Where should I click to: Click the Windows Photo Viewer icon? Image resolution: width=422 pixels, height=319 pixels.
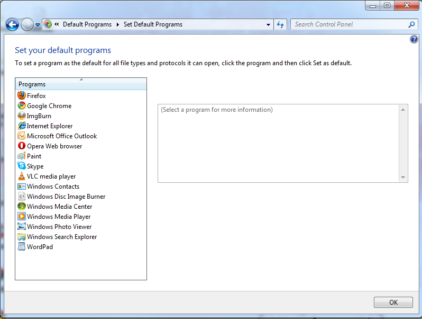coord(22,226)
